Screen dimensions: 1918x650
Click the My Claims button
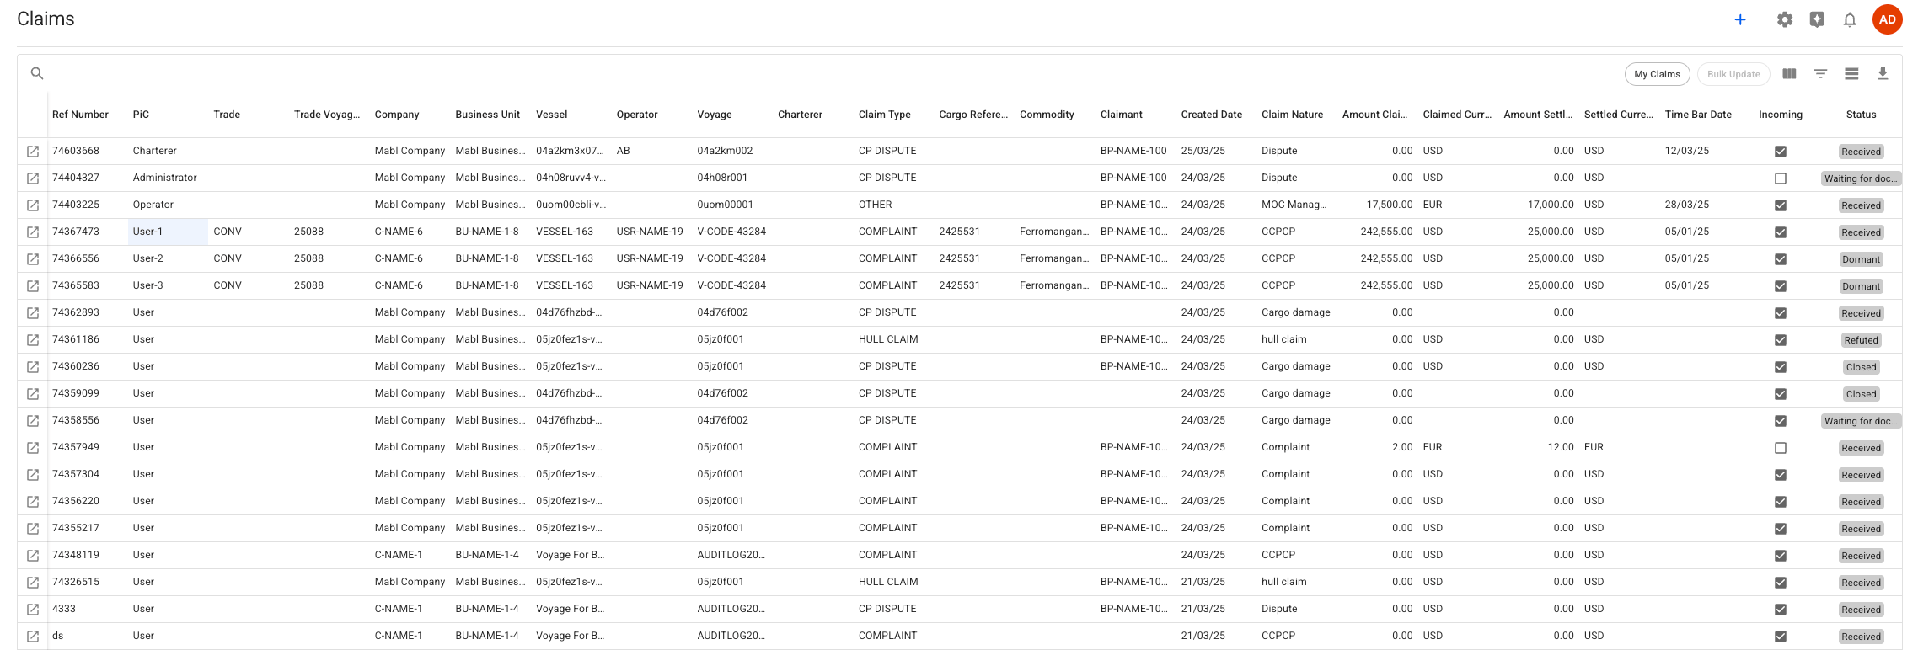[1657, 74]
